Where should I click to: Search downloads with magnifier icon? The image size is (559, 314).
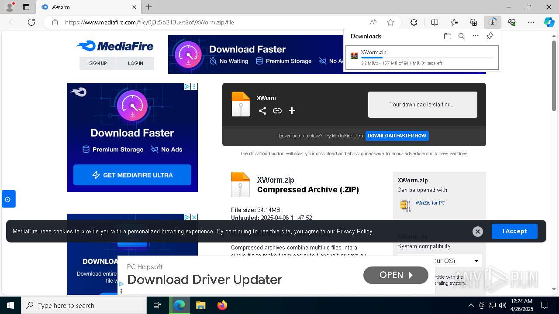[x=461, y=36]
